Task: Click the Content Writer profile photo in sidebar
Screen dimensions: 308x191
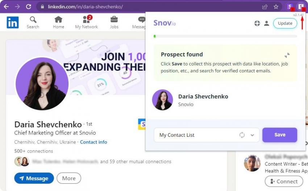Action: tap(252, 163)
